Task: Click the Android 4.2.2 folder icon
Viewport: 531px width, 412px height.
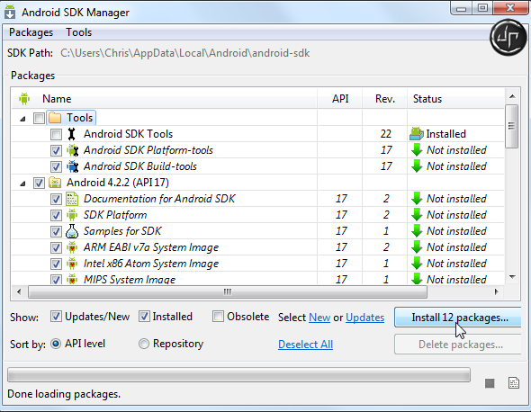Action: (55, 183)
